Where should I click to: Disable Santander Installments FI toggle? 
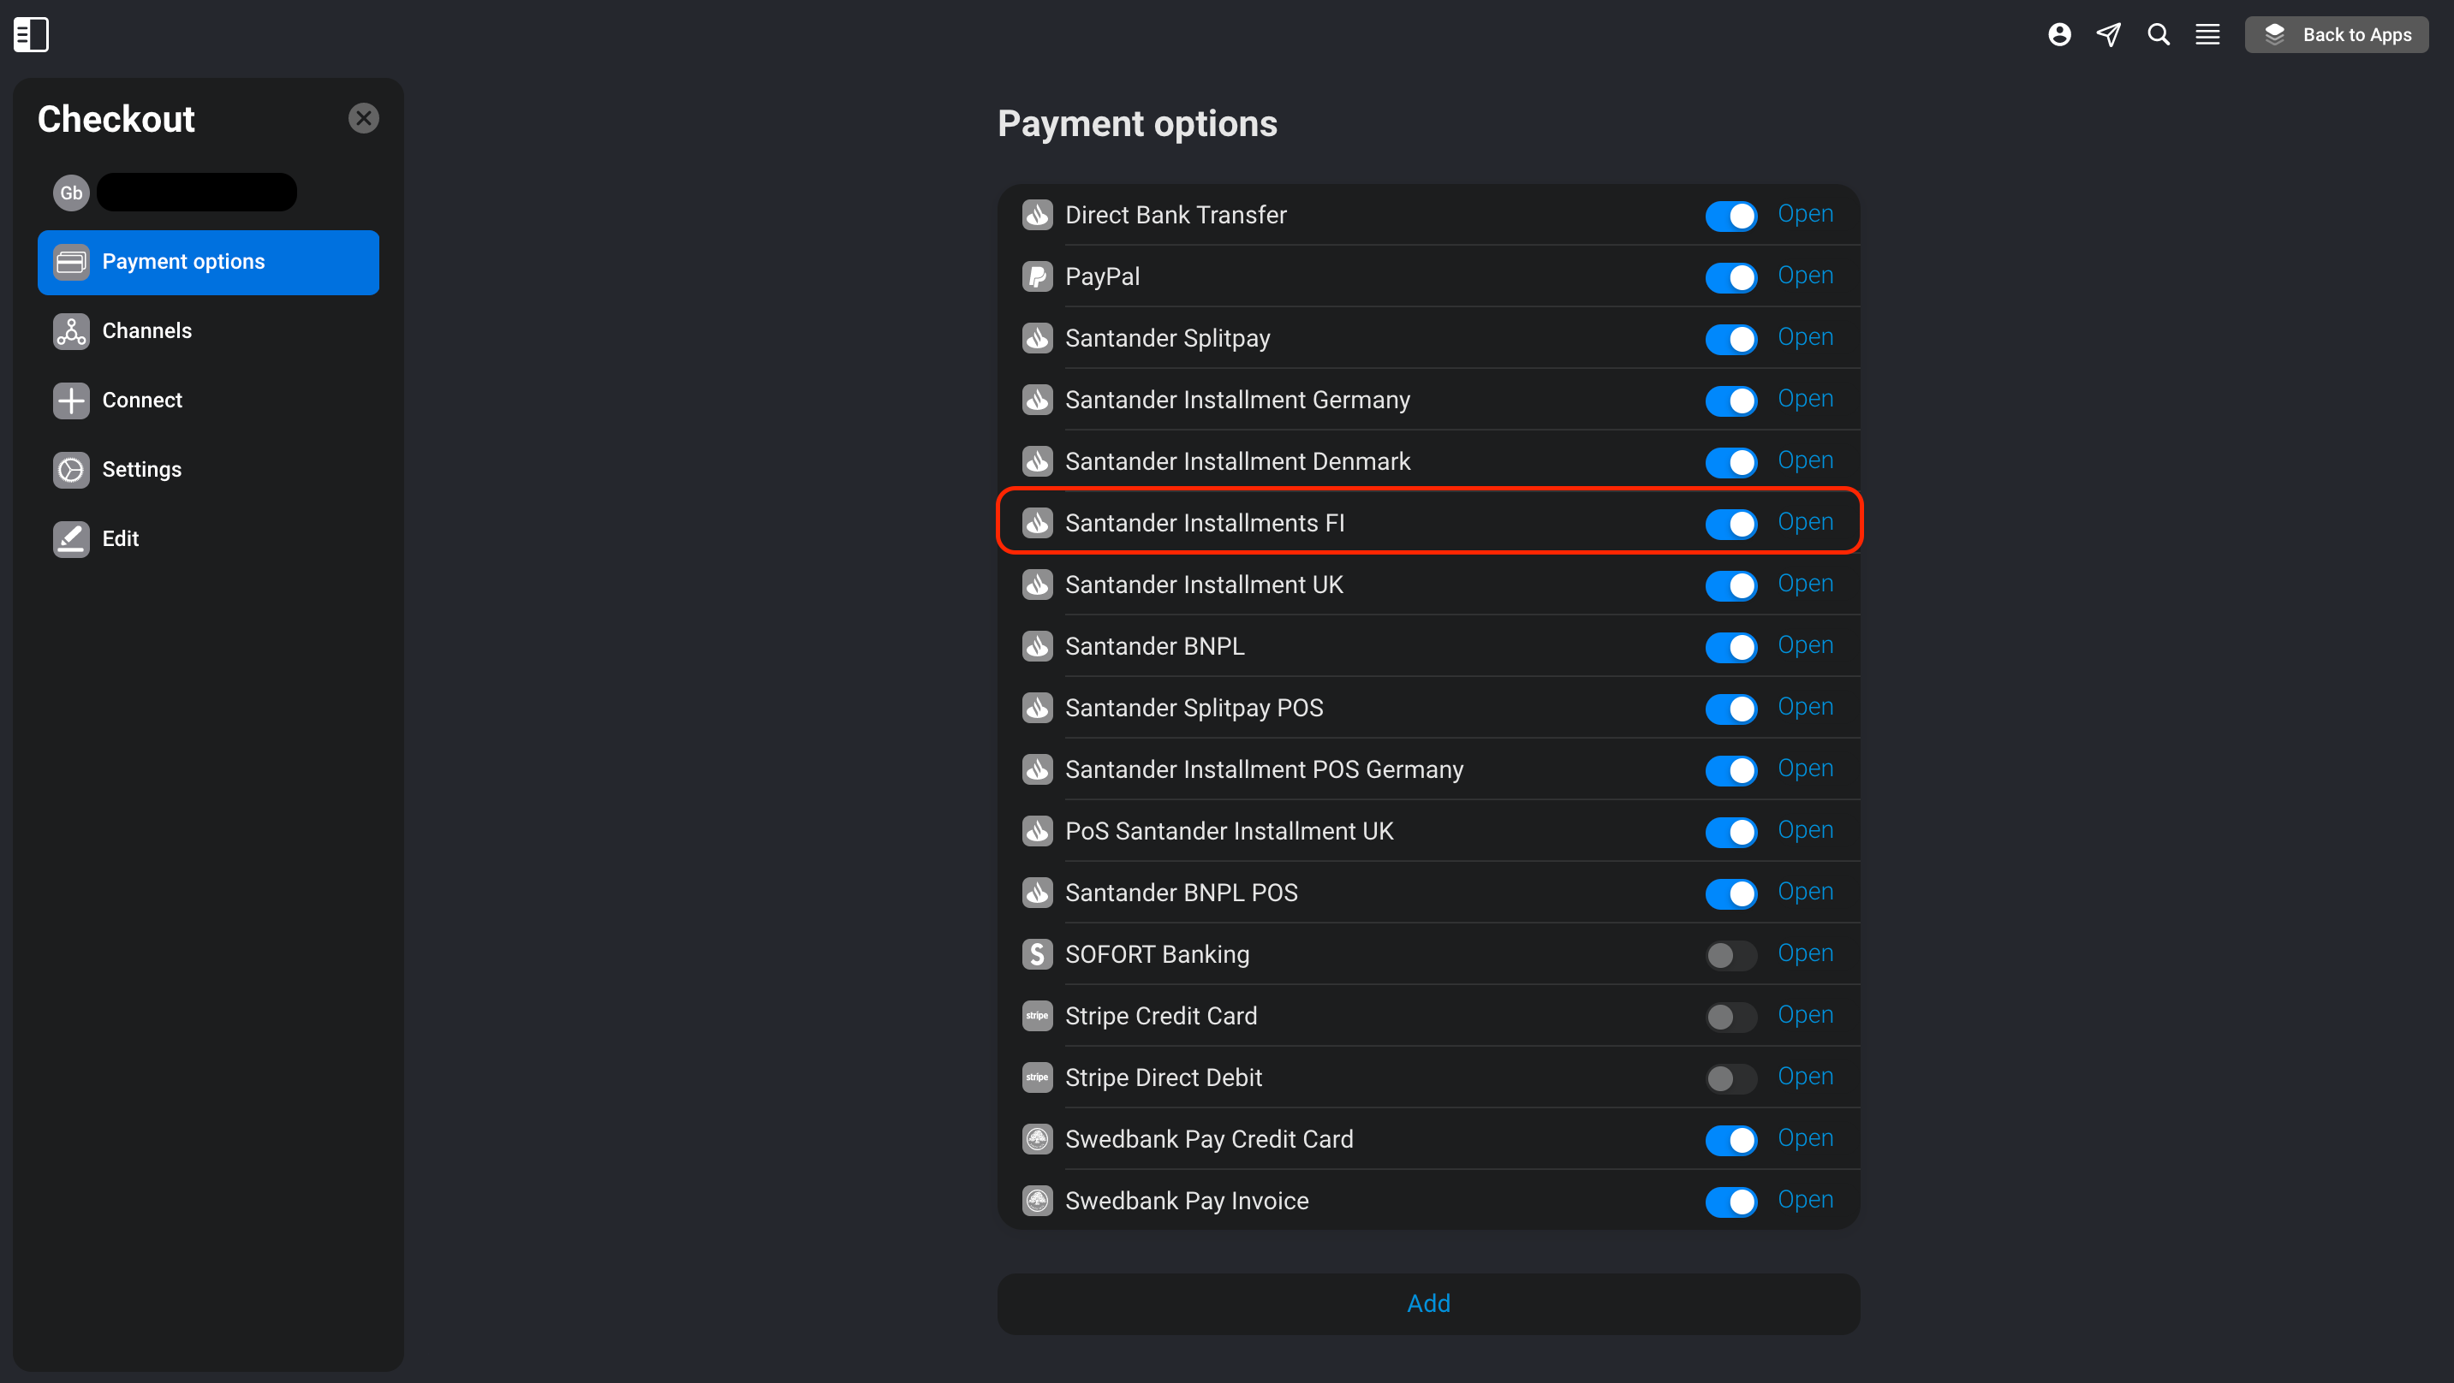[1731, 524]
